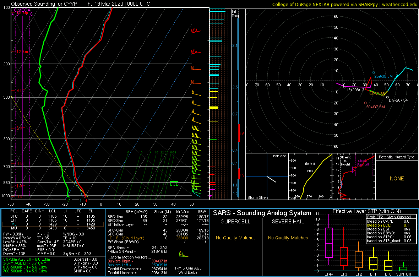Screen dimensions: 419x277
Task: Select the 3 km height marker
Action: pyautogui.click(x=21, y=164)
